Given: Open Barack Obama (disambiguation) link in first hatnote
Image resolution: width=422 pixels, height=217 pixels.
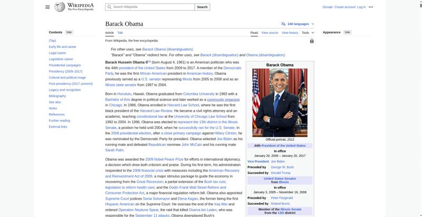Looking at the screenshot, I should [167, 50].
